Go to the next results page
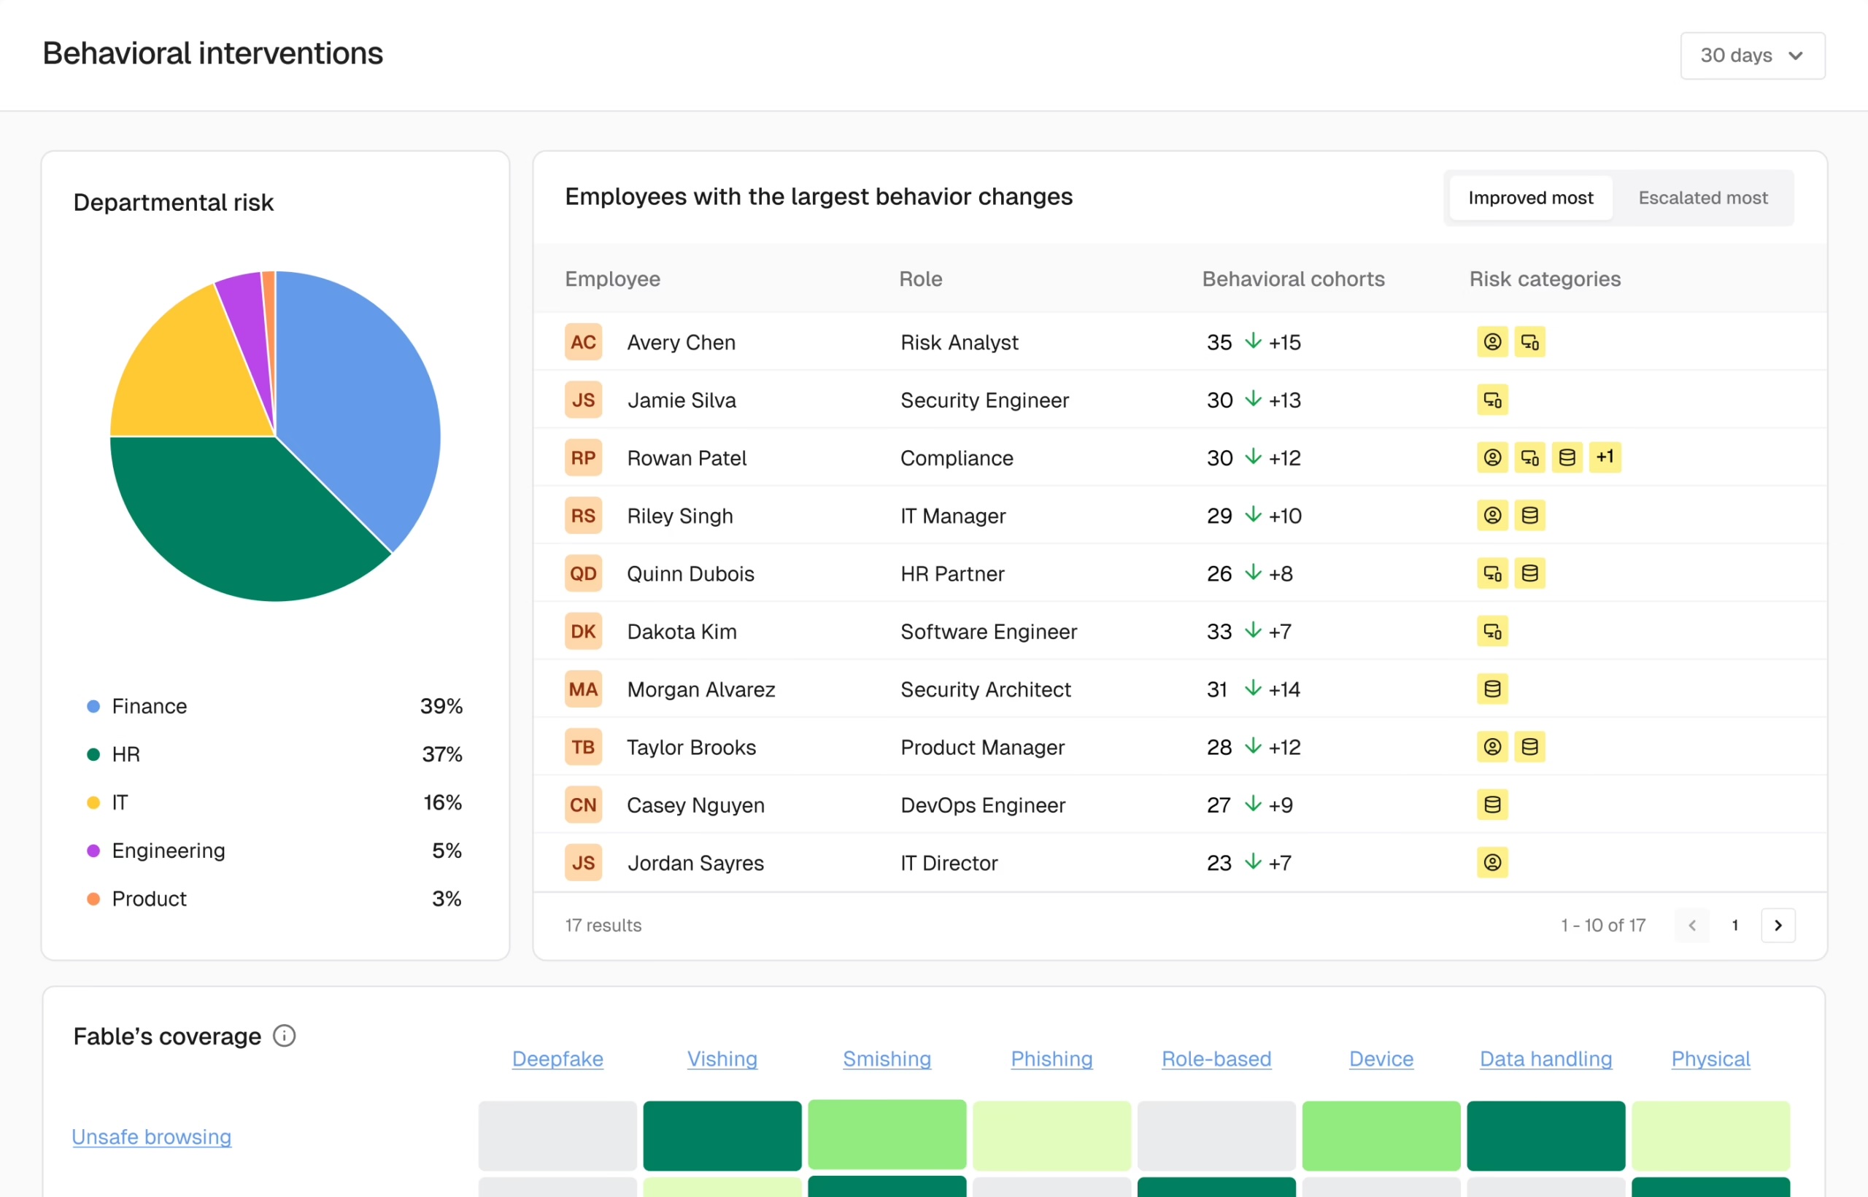 [1778, 925]
